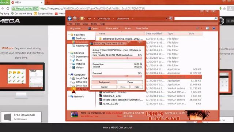
Task: Click the search magnifier icon in Explorer
Action: click(x=215, y=18)
